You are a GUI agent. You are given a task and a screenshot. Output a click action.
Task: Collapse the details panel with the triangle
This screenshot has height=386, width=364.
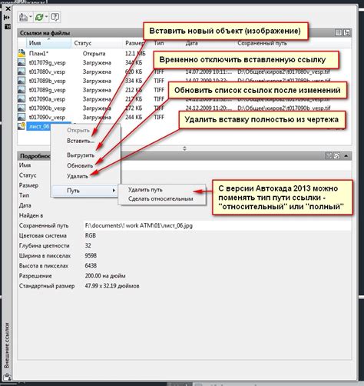[346, 155]
